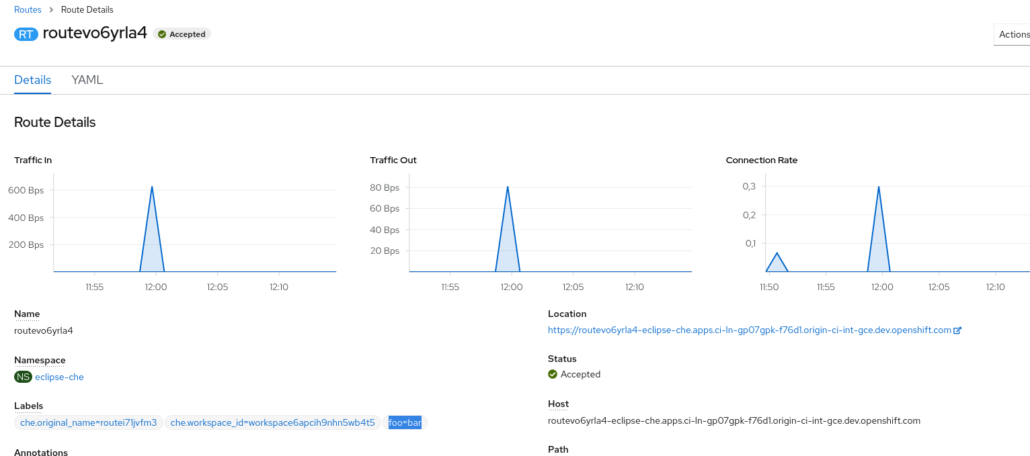Open the route Location URL
The width and height of the screenshot is (1030, 456).
tap(750, 330)
